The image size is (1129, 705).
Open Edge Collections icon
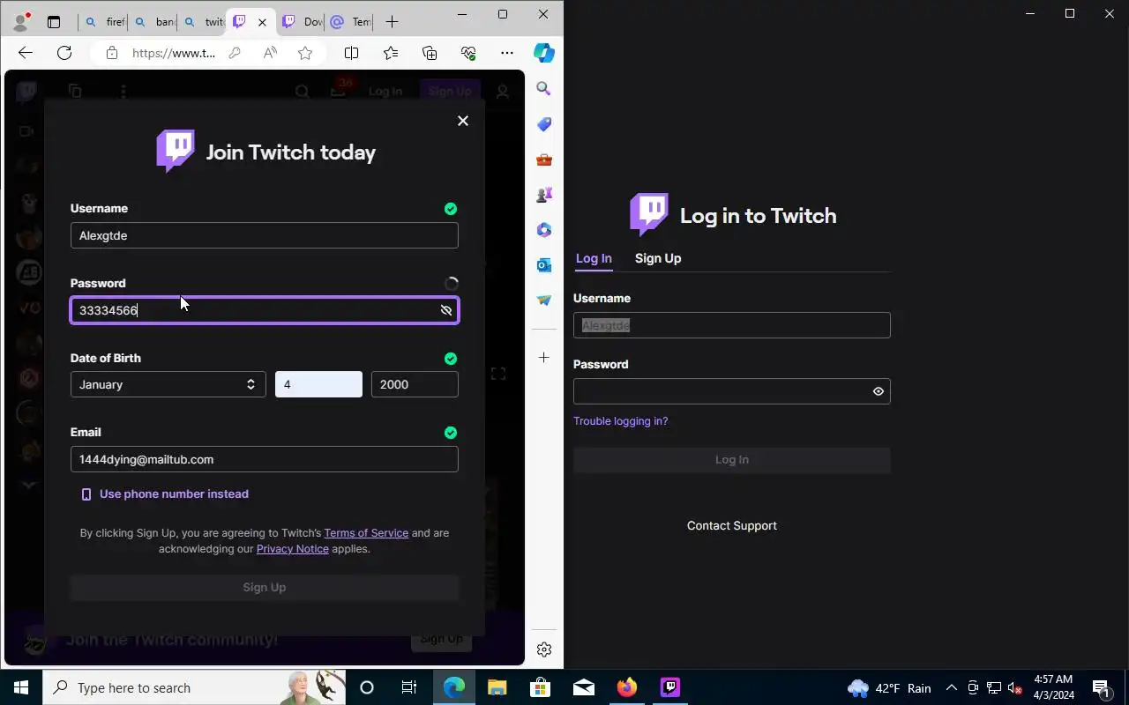coord(430,53)
